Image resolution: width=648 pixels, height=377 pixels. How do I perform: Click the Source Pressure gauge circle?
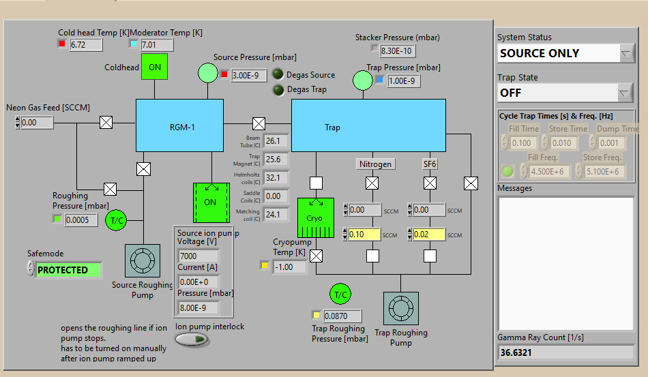[x=207, y=72]
